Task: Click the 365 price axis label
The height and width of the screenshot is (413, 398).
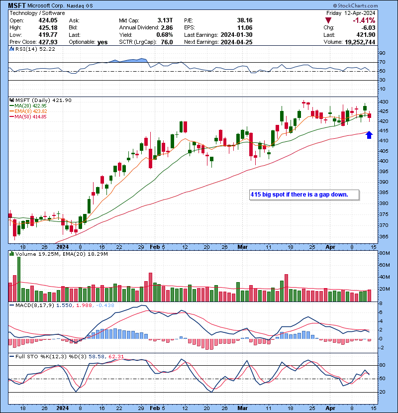Action: click(384, 236)
